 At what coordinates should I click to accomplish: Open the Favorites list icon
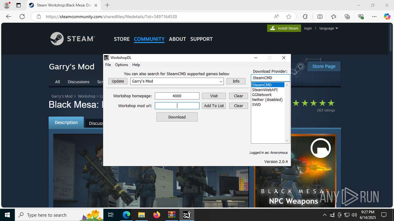pyautogui.click(x=334, y=17)
